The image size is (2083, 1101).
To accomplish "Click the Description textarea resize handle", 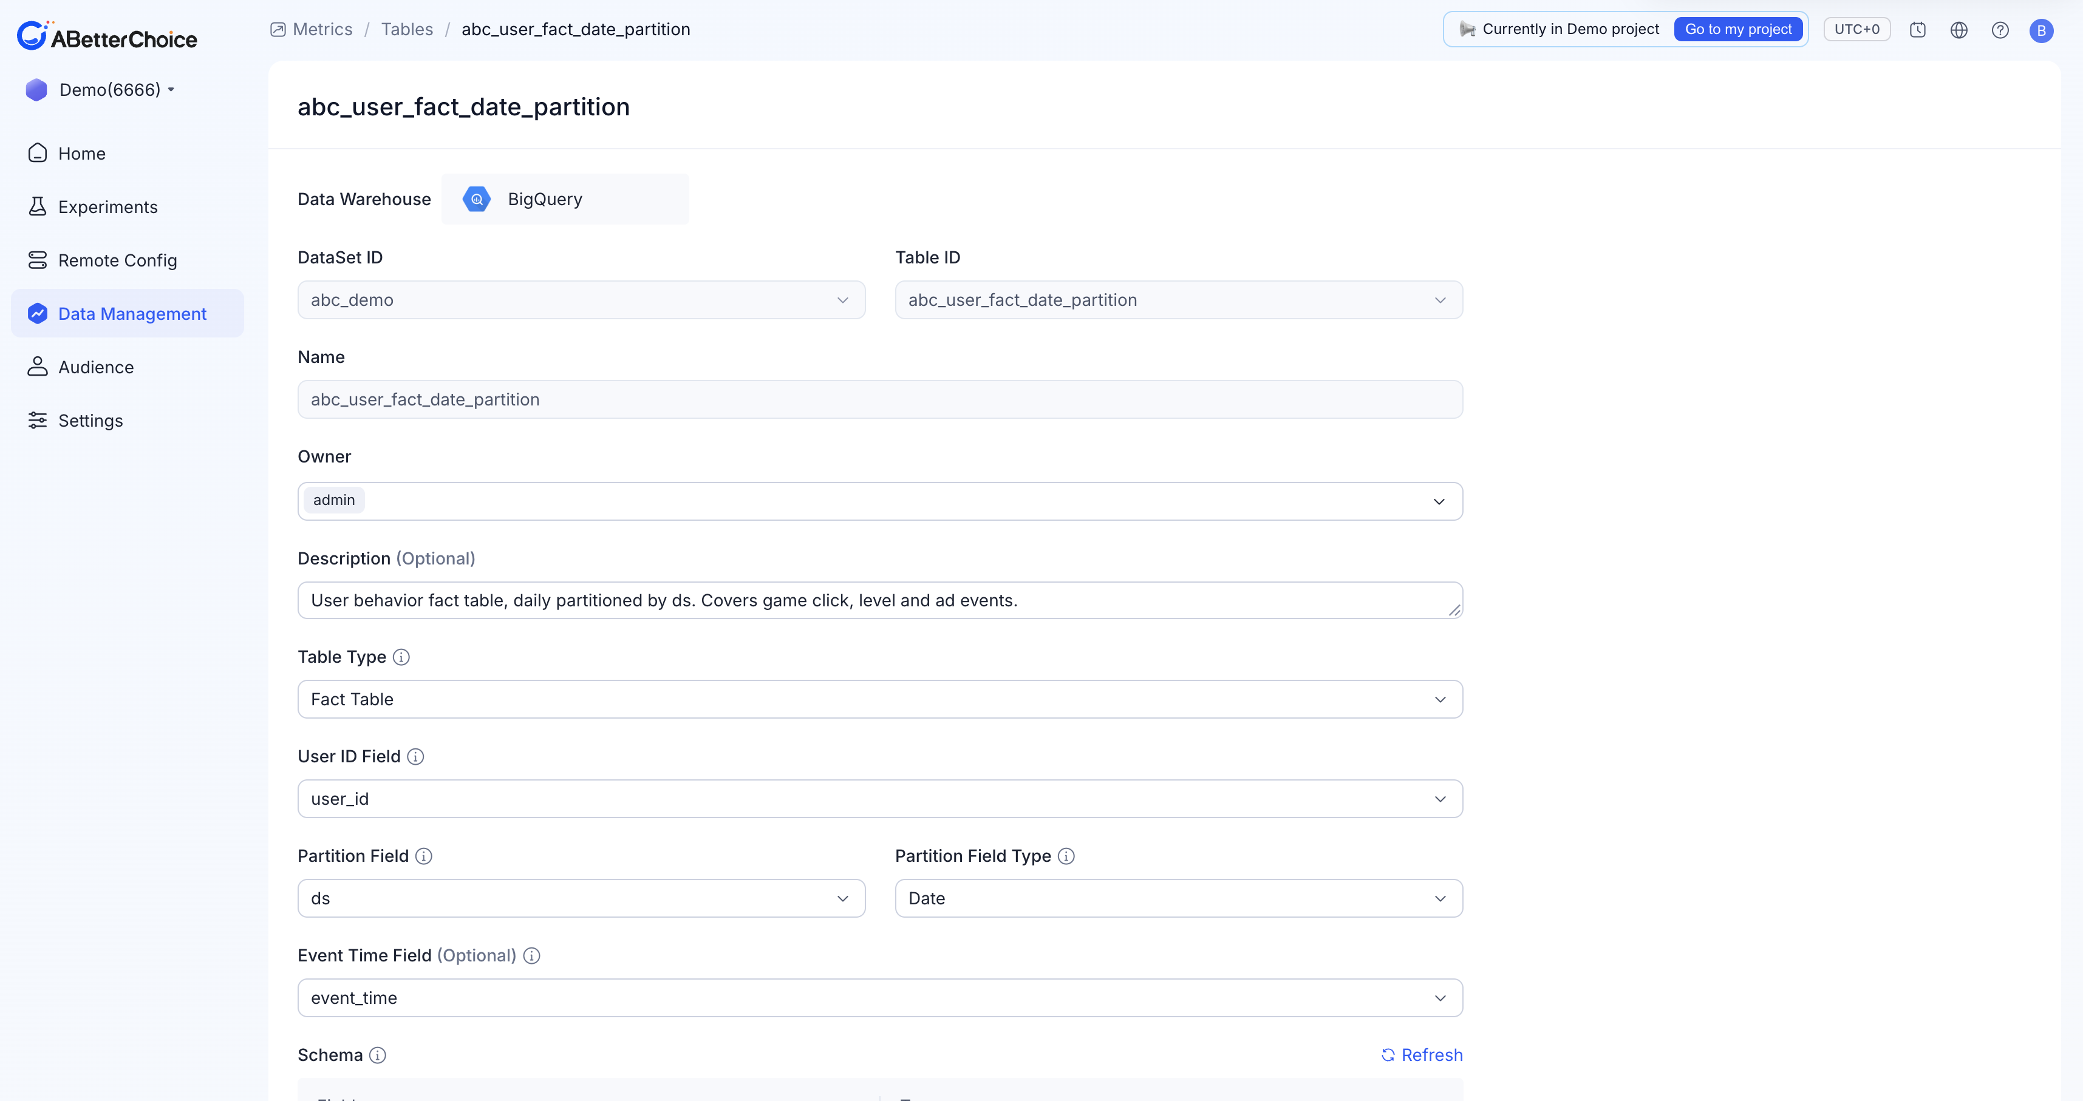I will 1454,611.
